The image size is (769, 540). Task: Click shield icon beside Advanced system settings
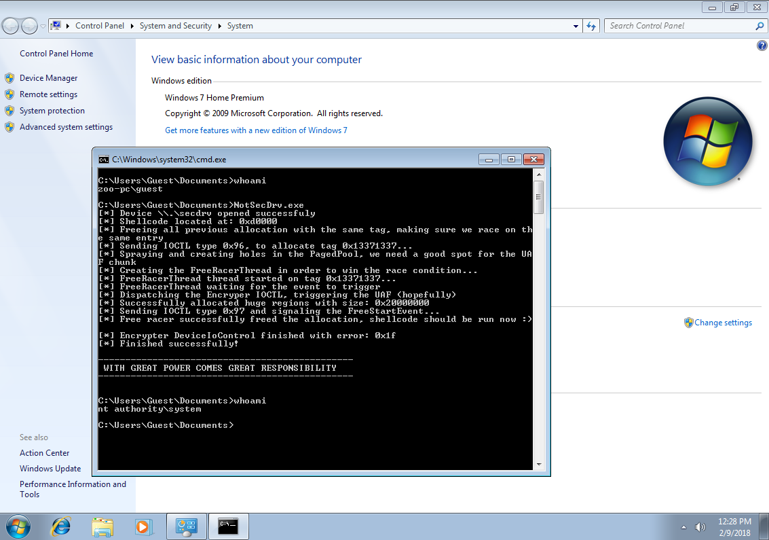(10, 126)
